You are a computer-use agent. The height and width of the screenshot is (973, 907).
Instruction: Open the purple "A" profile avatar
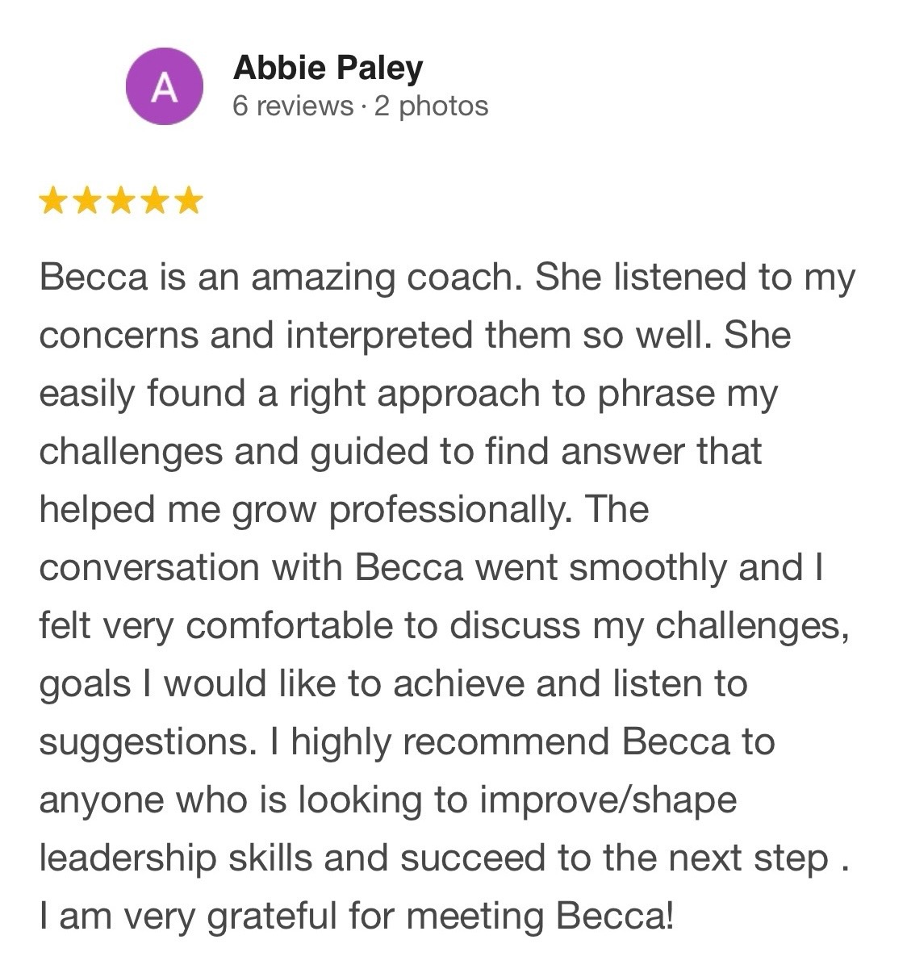(x=165, y=86)
